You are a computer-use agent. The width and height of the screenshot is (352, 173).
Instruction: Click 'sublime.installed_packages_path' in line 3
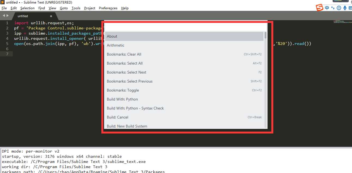point(65,33)
